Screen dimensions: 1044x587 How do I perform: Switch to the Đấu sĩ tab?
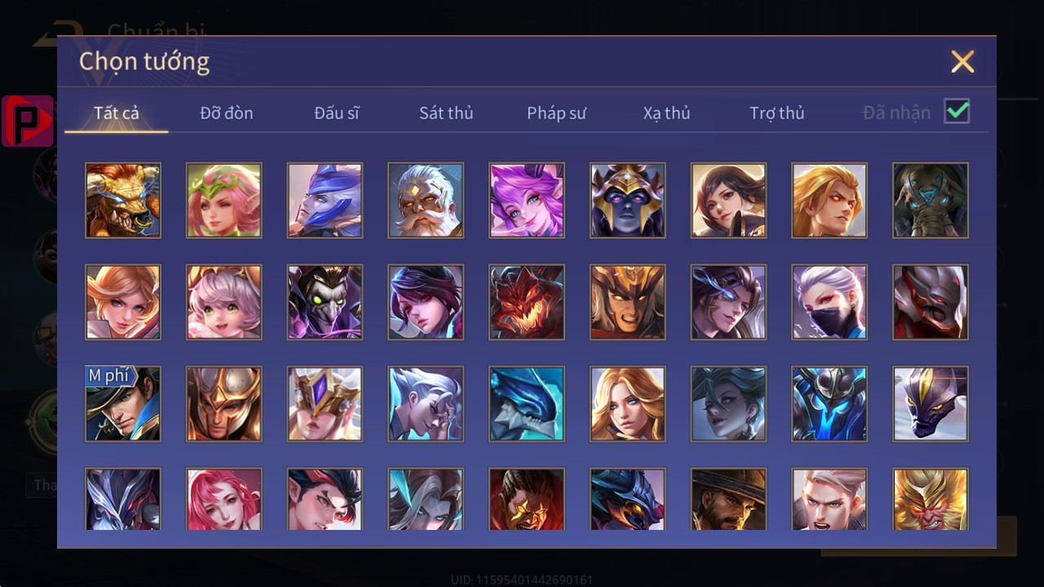[337, 113]
